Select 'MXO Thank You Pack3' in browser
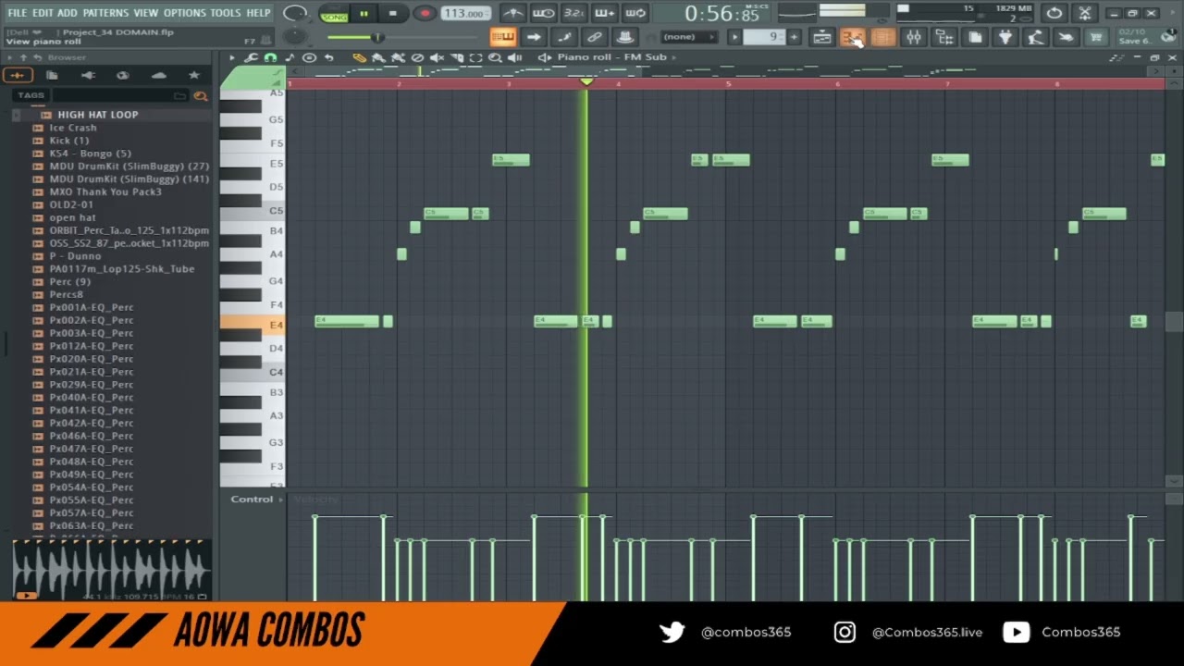This screenshot has height=666, width=1184. click(105, 191)
